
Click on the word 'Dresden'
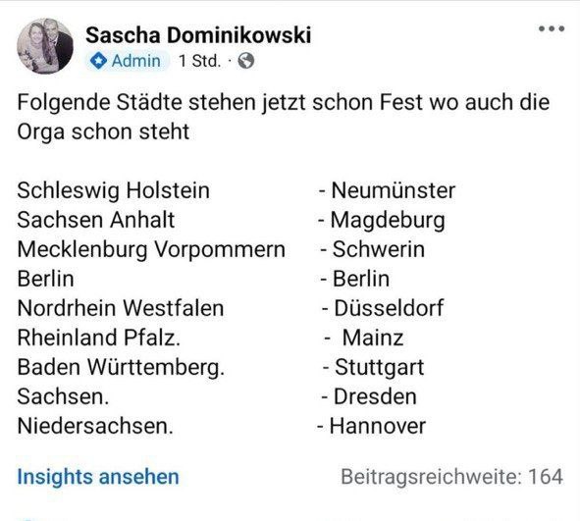tap(375, 396)
